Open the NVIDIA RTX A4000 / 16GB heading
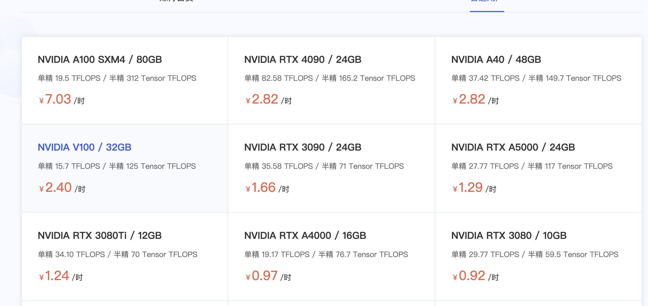 tap(305, 235)
